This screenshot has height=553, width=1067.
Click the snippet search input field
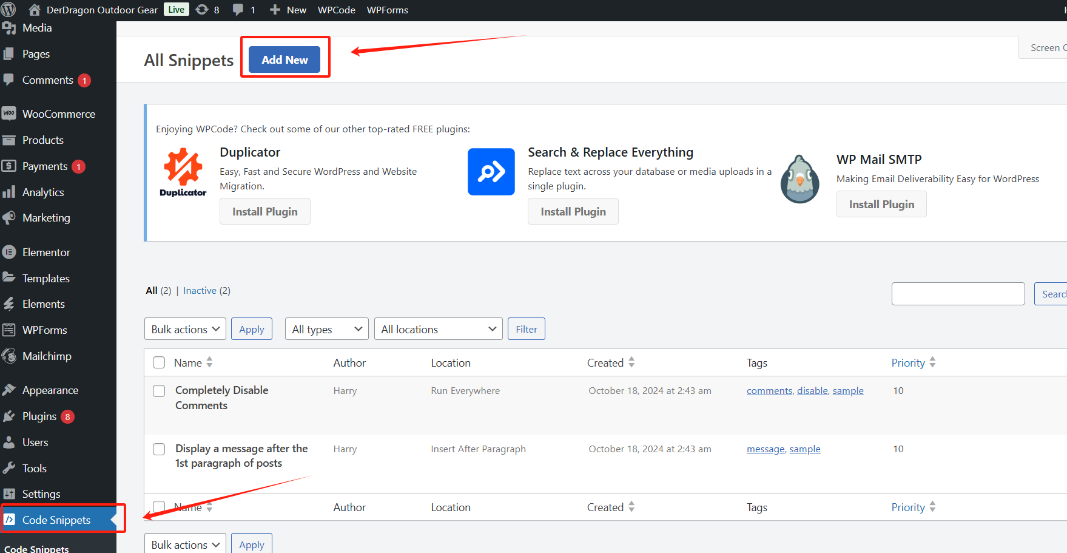click(x=958, y=294)
